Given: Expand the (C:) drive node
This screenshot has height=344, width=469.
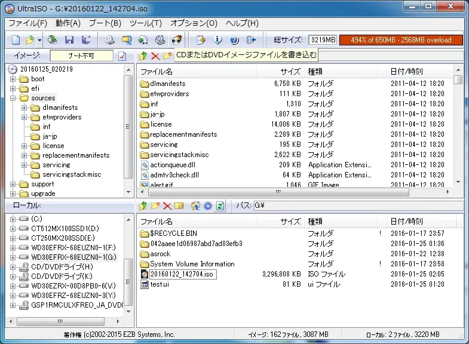Looking at the screenshot, I should click(13, 219).
